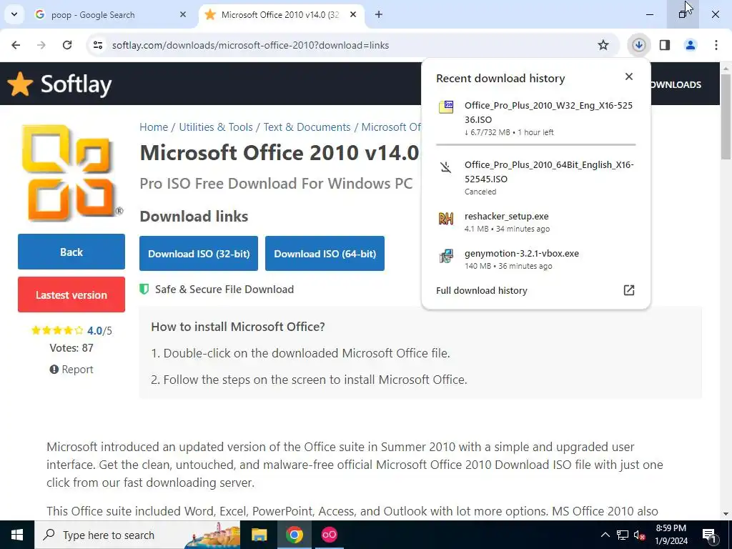The image size is (732, 549).
Task: Click the canceled download icon
Action: tap(446, 167)
